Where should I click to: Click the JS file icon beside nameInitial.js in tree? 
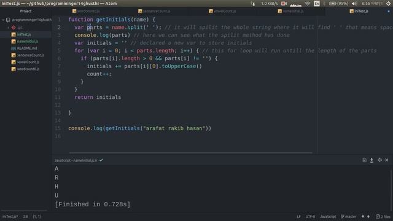click(x=14, y=41)
